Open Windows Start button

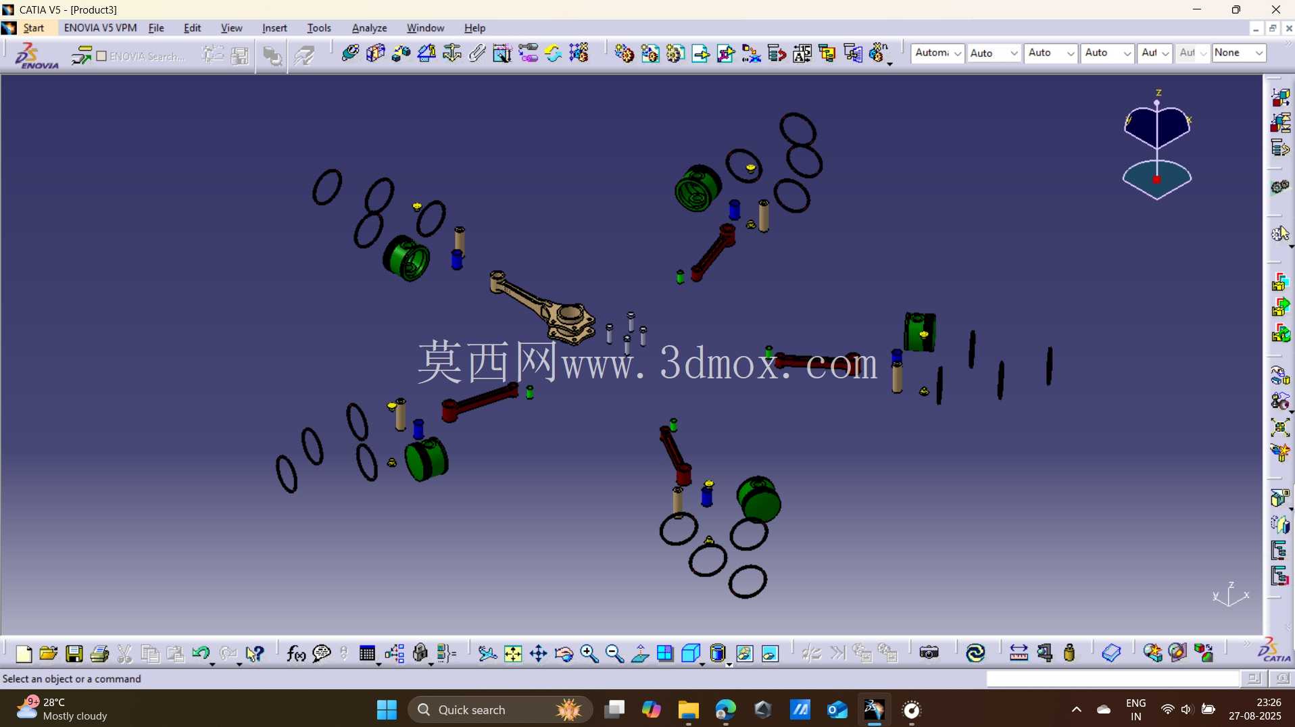(x=387, y=709)
